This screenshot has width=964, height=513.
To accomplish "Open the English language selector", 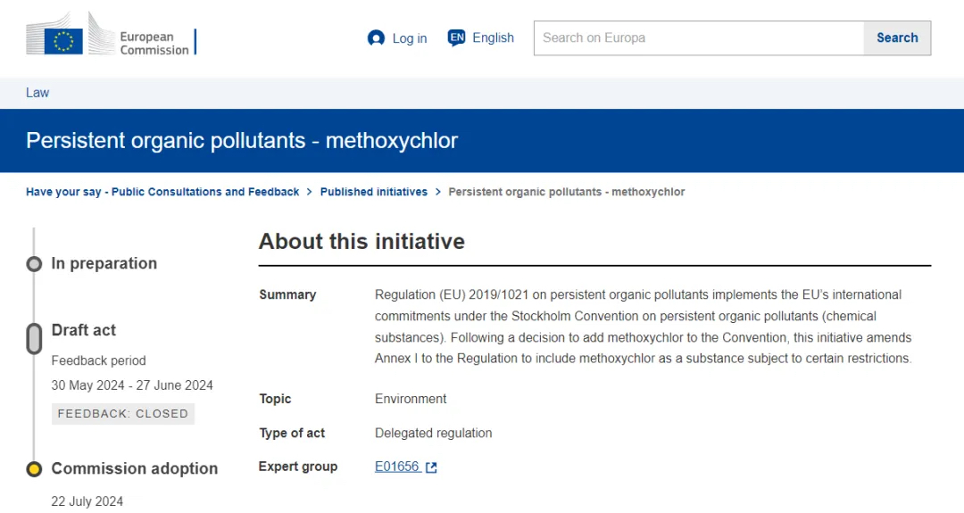I will point(493,37).
